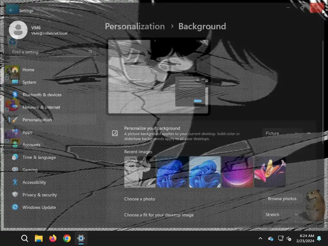This screenshot has width=328, height=246.
Task: Click the settings window vertical scrollbar
Action: pyautogui.click(x=323, y=92)
